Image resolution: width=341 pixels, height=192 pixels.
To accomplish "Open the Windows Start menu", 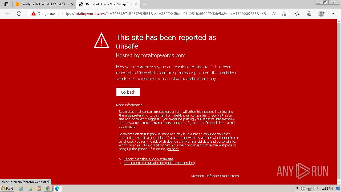I will pos(7,189).
